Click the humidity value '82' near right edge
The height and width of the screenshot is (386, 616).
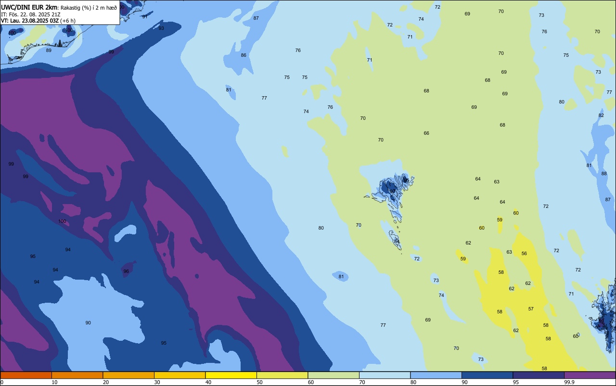601,116
